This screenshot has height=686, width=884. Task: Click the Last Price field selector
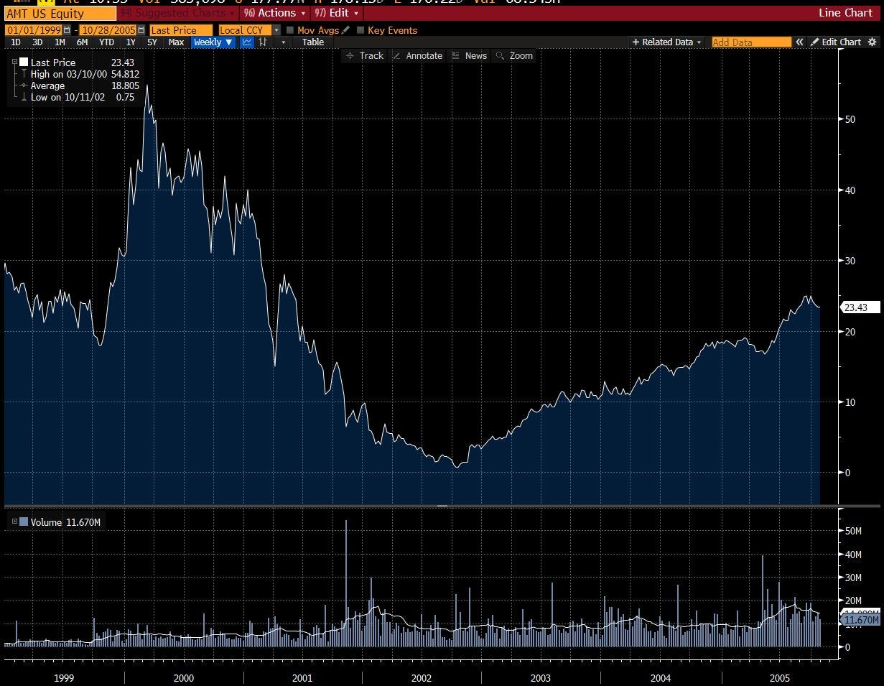[x=181, y=30]
